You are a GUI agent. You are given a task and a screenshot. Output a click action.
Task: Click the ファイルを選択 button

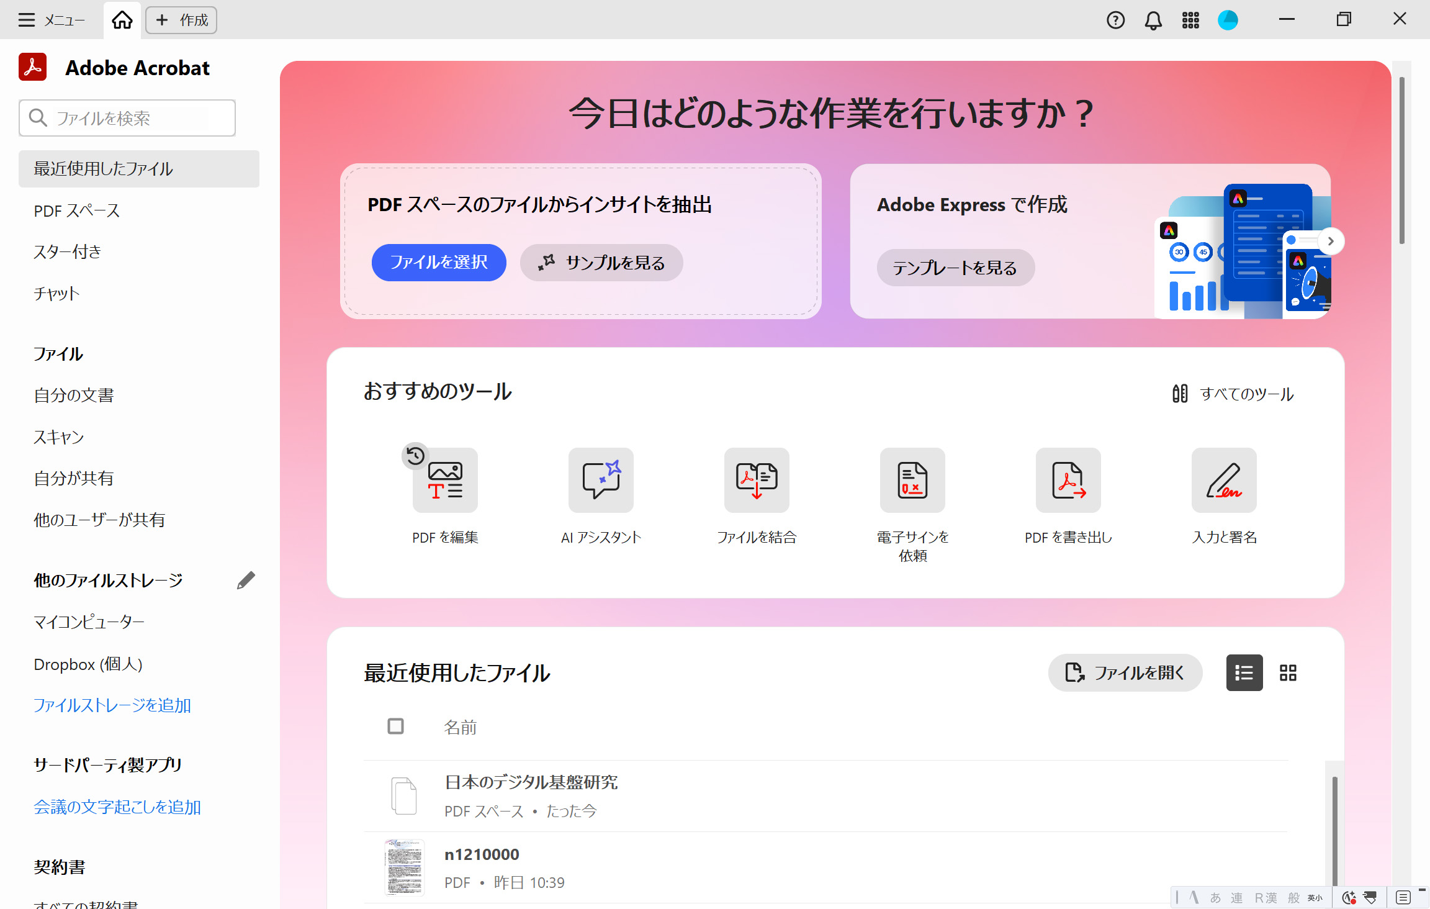(x=439, y=262)
